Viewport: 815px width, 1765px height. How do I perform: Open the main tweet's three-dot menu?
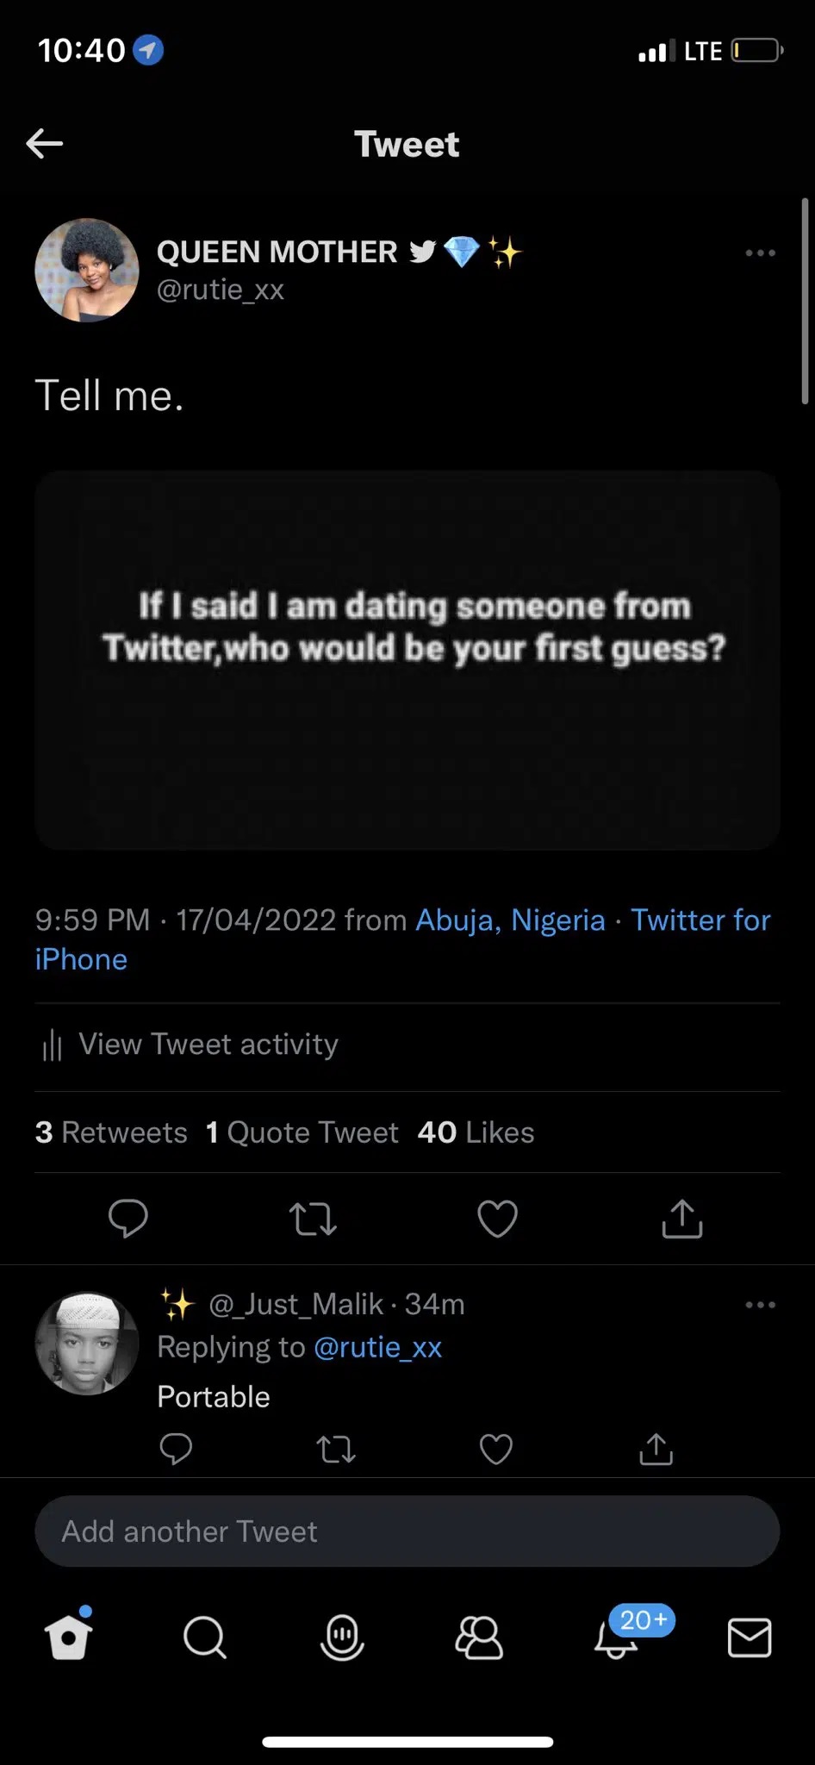tap(760, 253)
